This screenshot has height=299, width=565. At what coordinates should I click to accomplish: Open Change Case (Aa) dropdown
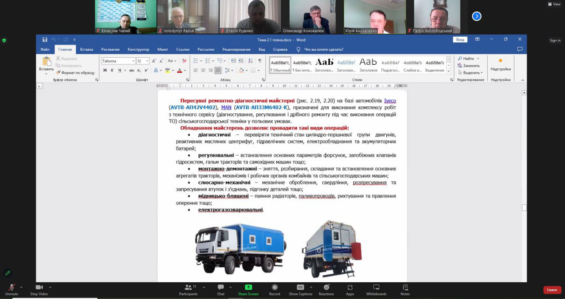coord(173,61)
